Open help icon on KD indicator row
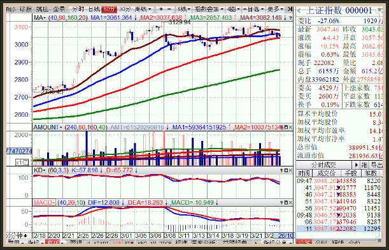This screenshot has height=250, width=389. (x=281, y=170)
